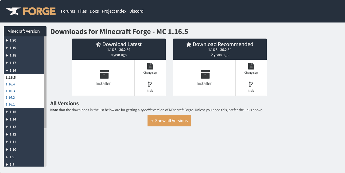Select Minecraft version 1.16.1
Image resolution: width=345 pixels, height=173 pixels.
point(10,104)
